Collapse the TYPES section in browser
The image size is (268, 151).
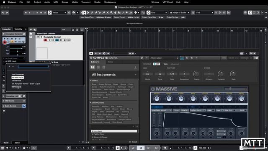click(x=91, y=81)
